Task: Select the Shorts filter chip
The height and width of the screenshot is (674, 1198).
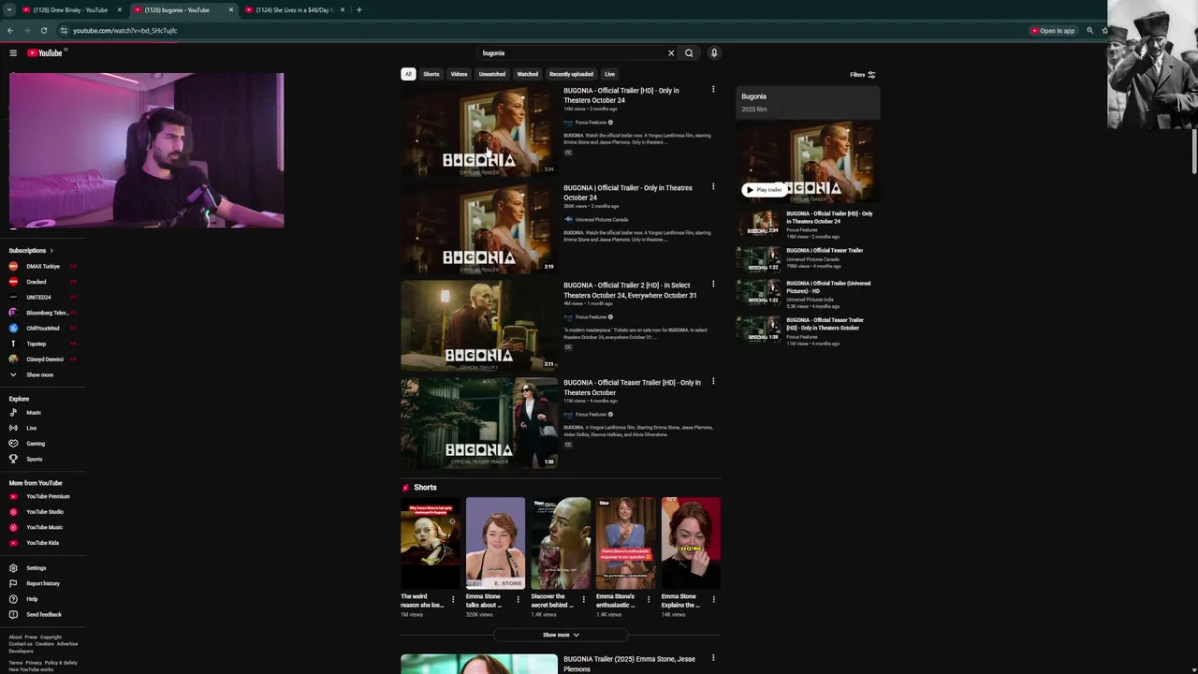Action: click(431, 74)
